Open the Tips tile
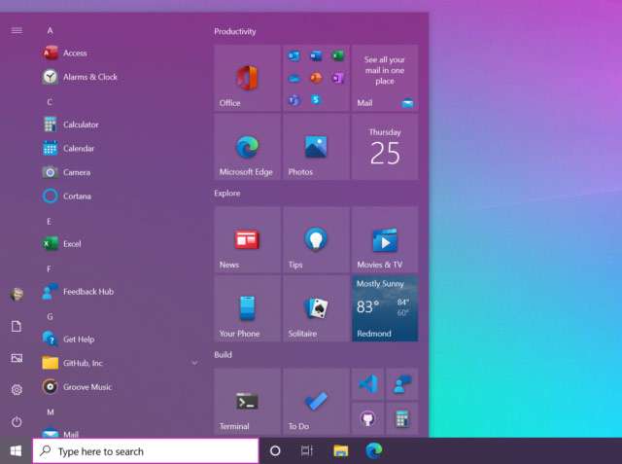The image size is (622, 464). (316, 239)
